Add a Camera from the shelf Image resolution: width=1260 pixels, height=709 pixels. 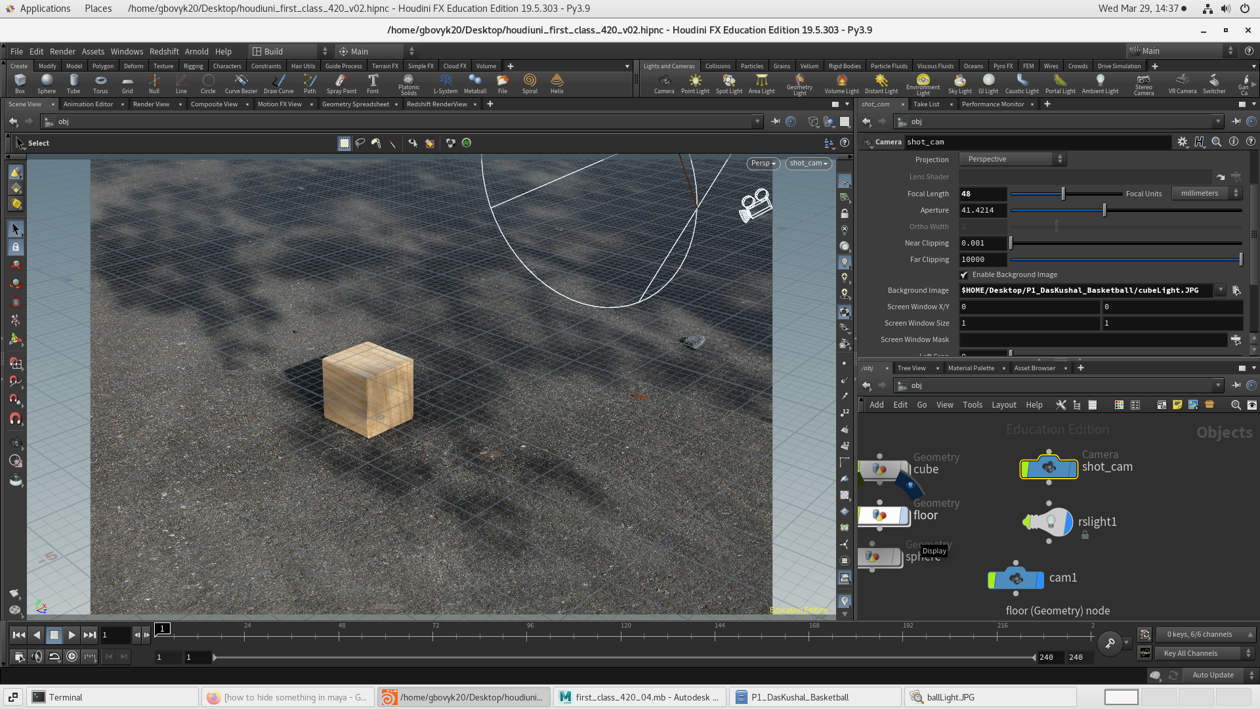coord(664,83)
